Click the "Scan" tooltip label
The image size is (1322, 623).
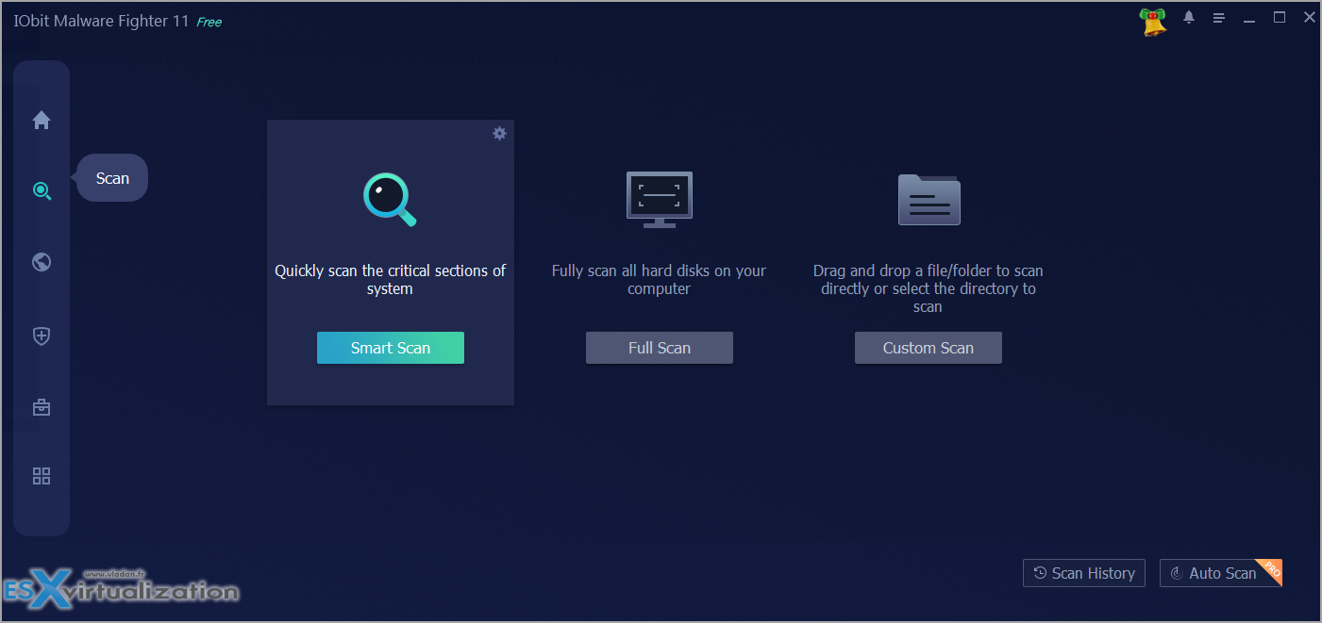pos(112,178)
